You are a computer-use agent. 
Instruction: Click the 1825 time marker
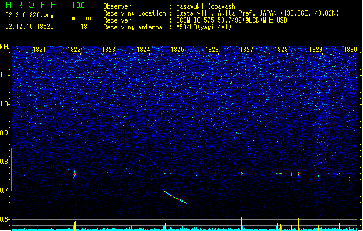[x=177, y=50]
